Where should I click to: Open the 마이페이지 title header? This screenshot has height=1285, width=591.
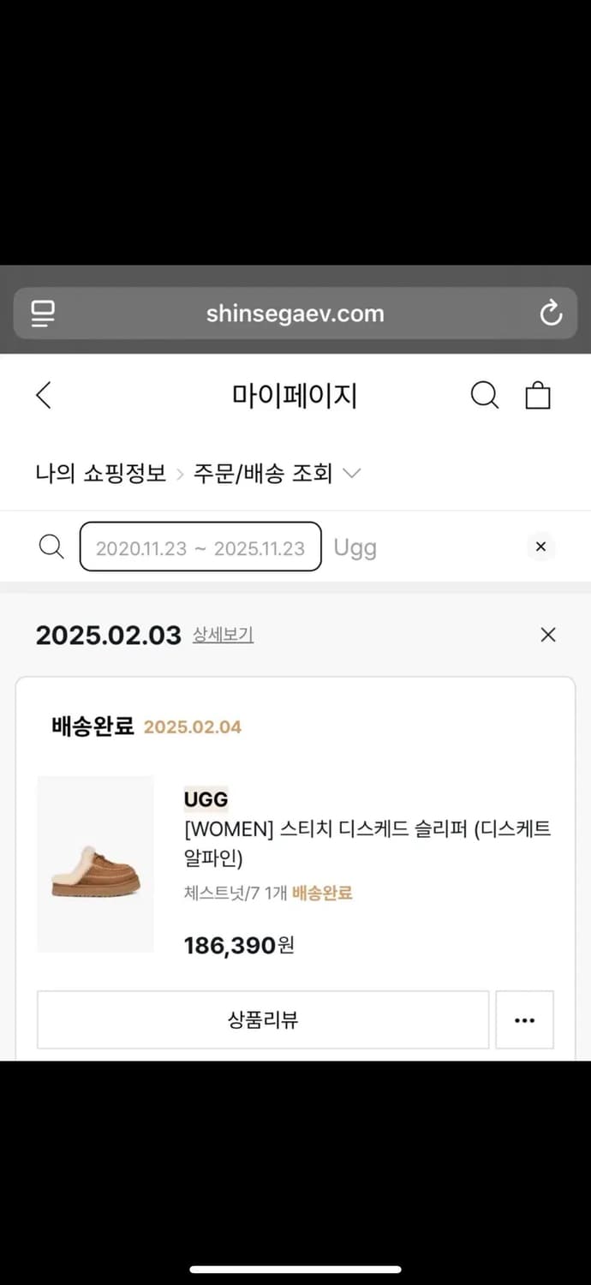point(295,395)
